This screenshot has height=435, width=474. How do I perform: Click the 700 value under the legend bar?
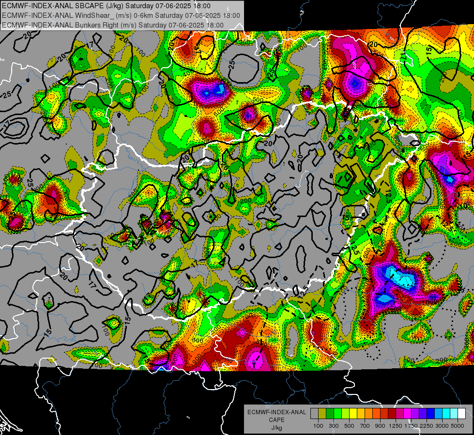[365, 426]
